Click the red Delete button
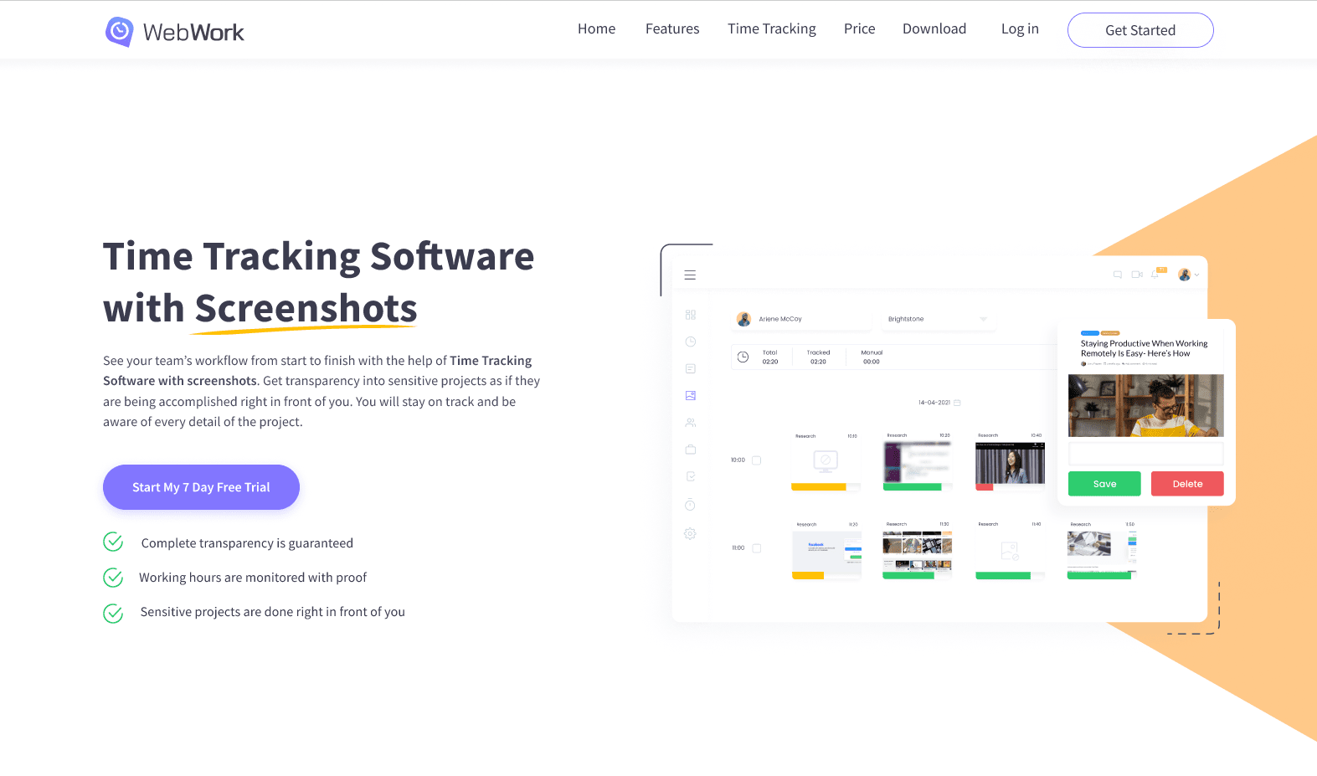This screenshot has height=776, width=1317. tap(1187, 484)
